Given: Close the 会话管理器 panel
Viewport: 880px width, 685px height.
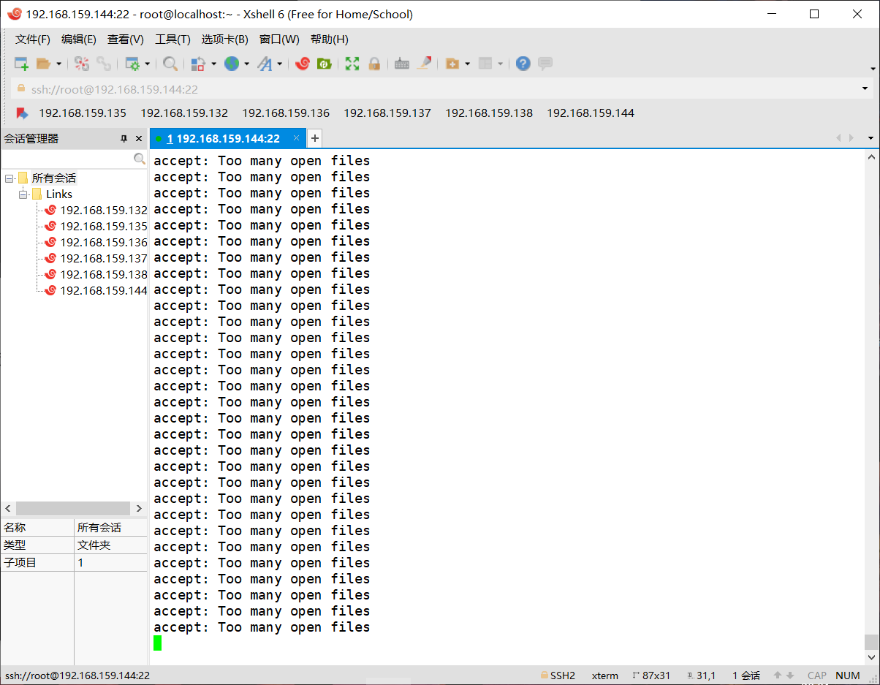Looking at the screenshot, I should click(139, 139).
